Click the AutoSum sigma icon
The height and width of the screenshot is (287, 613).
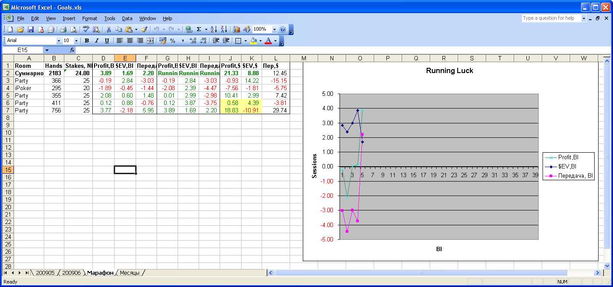pyautogui.click(x=199, y=29)
